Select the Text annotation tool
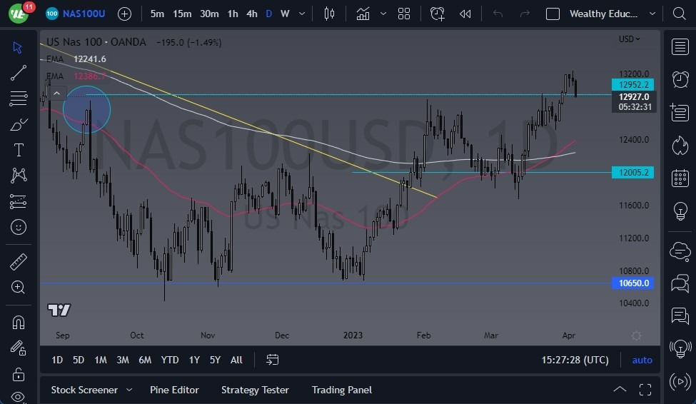The height and width of the screenshot is (404, 696). (18, 150)
